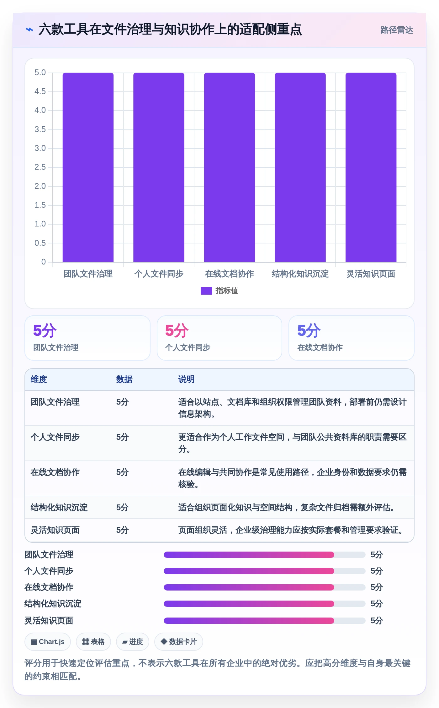
Task: Click description starting 页面组织灵活
Action: click(x=290, y=530)
